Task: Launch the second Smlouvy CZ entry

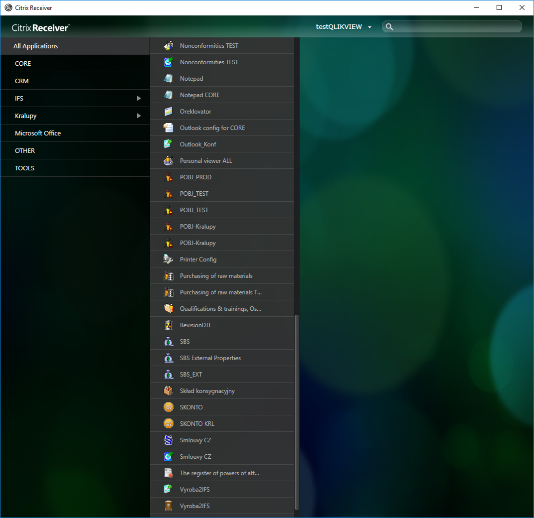Action: [222, 456]
